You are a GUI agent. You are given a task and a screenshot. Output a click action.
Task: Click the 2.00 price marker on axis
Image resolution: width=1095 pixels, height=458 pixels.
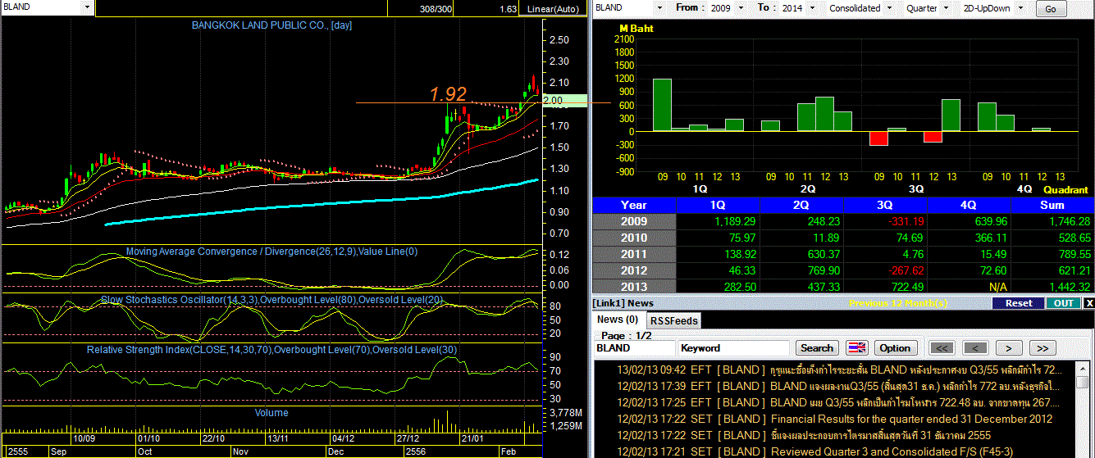tap(566, 100)
